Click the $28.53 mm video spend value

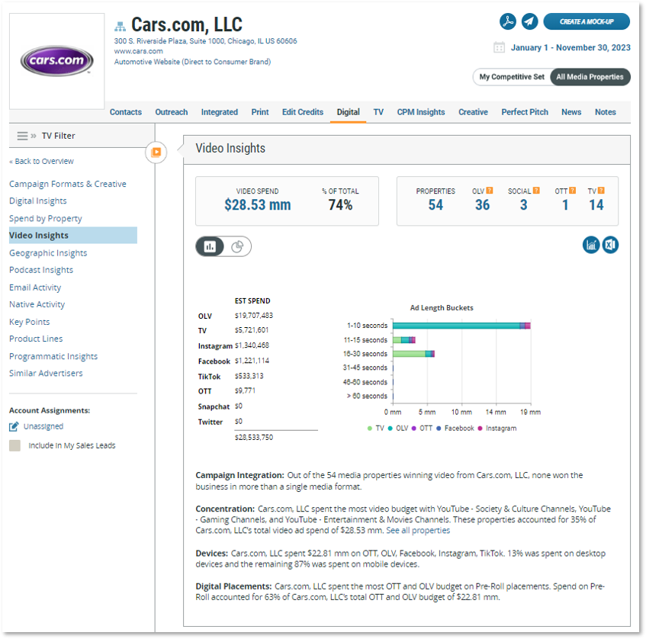tap(258, 205)
